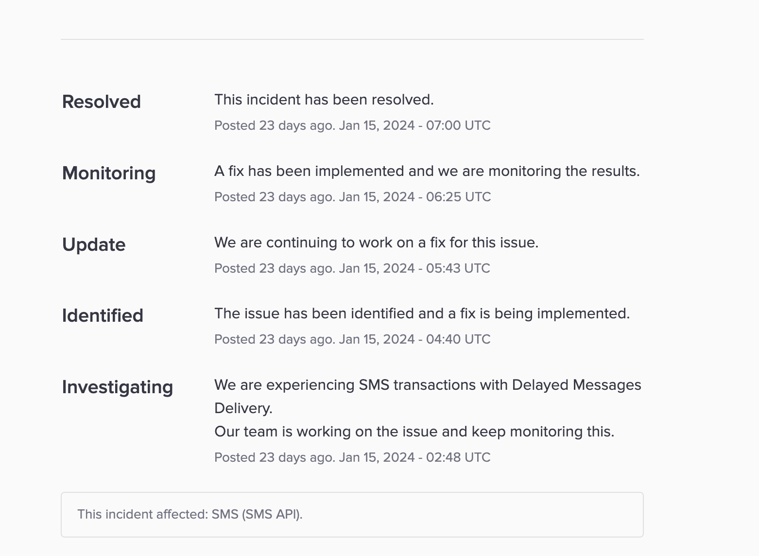Image resolution: width=759 pixels, height=556 pixels.
Task: Click the Update status heading
Action: pyautogui.click(x=94, y=244)
